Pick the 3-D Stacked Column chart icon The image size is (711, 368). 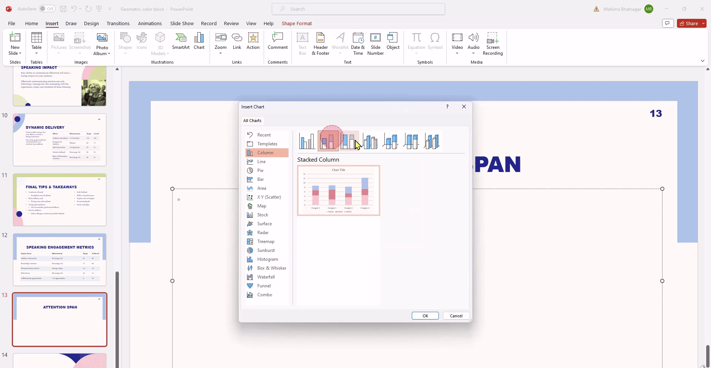coord(391,141)
